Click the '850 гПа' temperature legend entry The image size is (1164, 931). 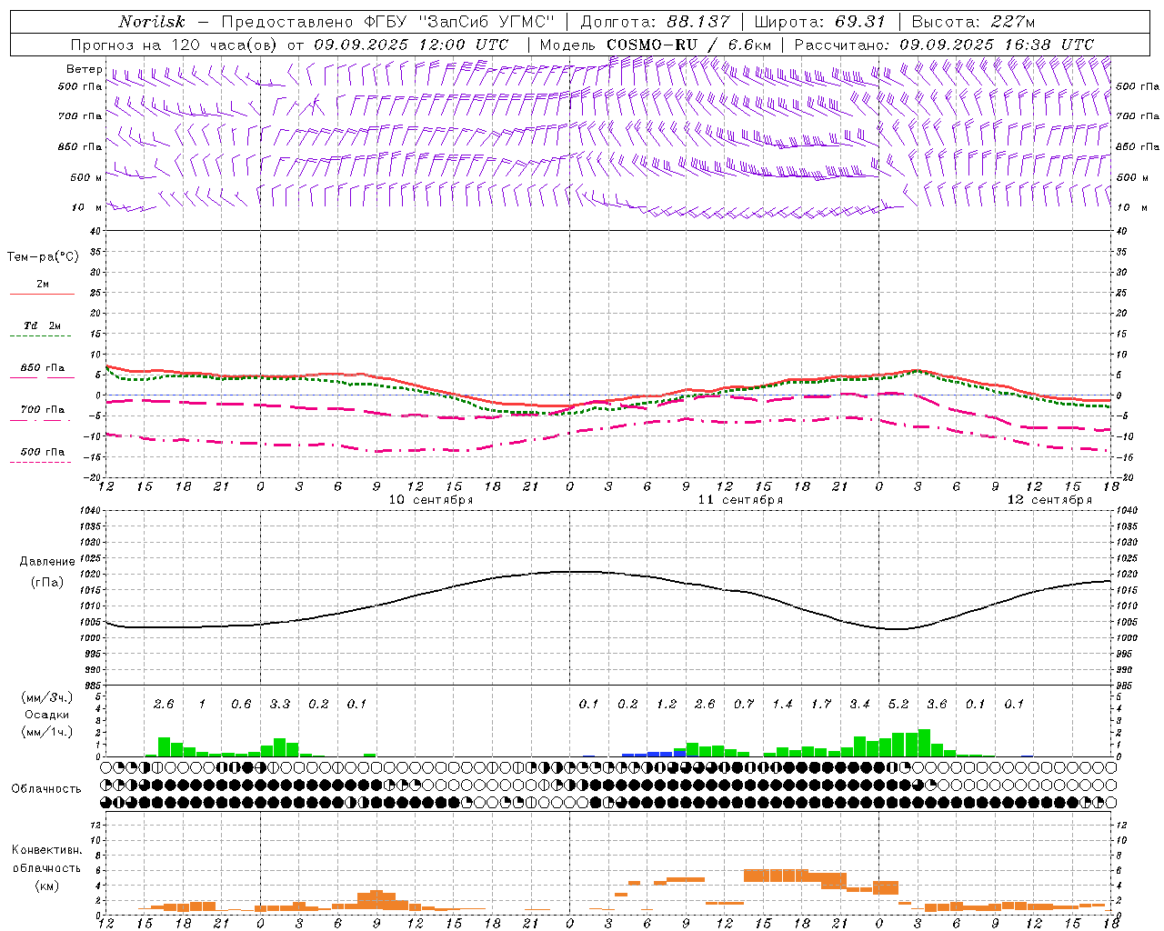tap(43, 368)
